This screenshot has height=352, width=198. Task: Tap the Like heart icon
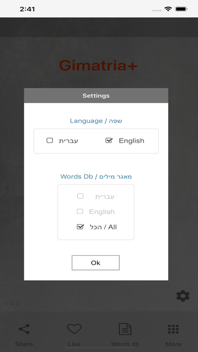(x=74, y=329)
